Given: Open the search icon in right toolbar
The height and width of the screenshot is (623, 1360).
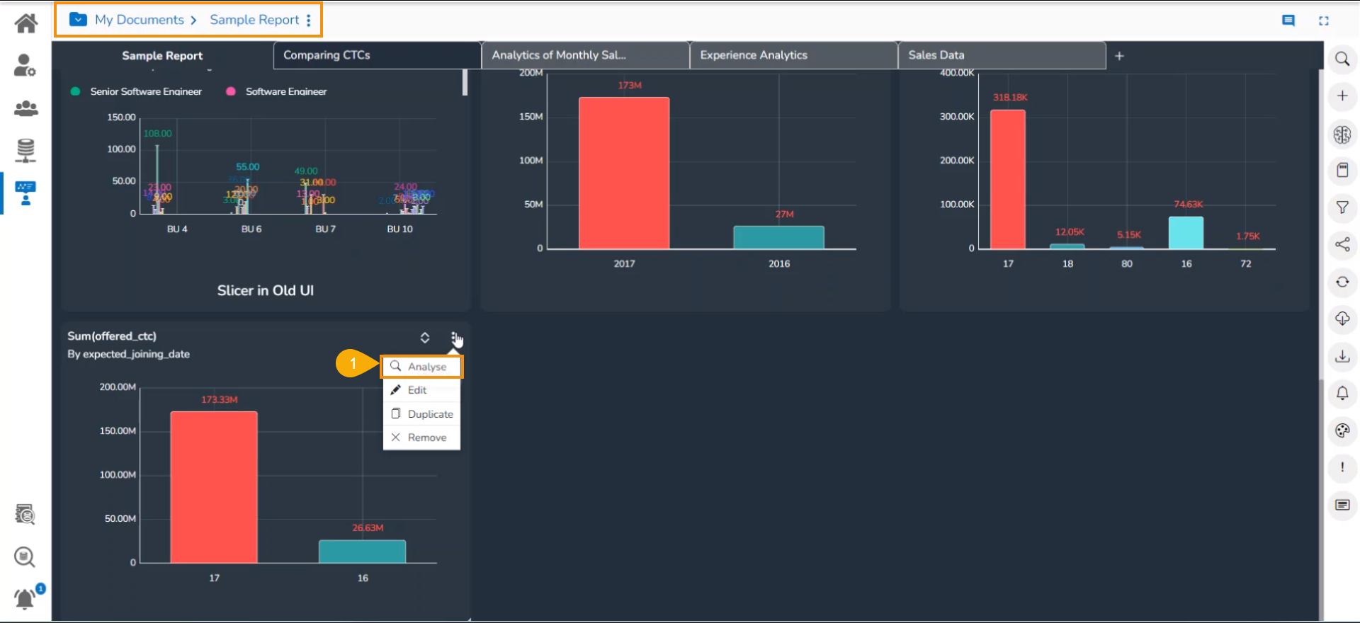Looking at the screenshot, I should (x=1342, y=59).
